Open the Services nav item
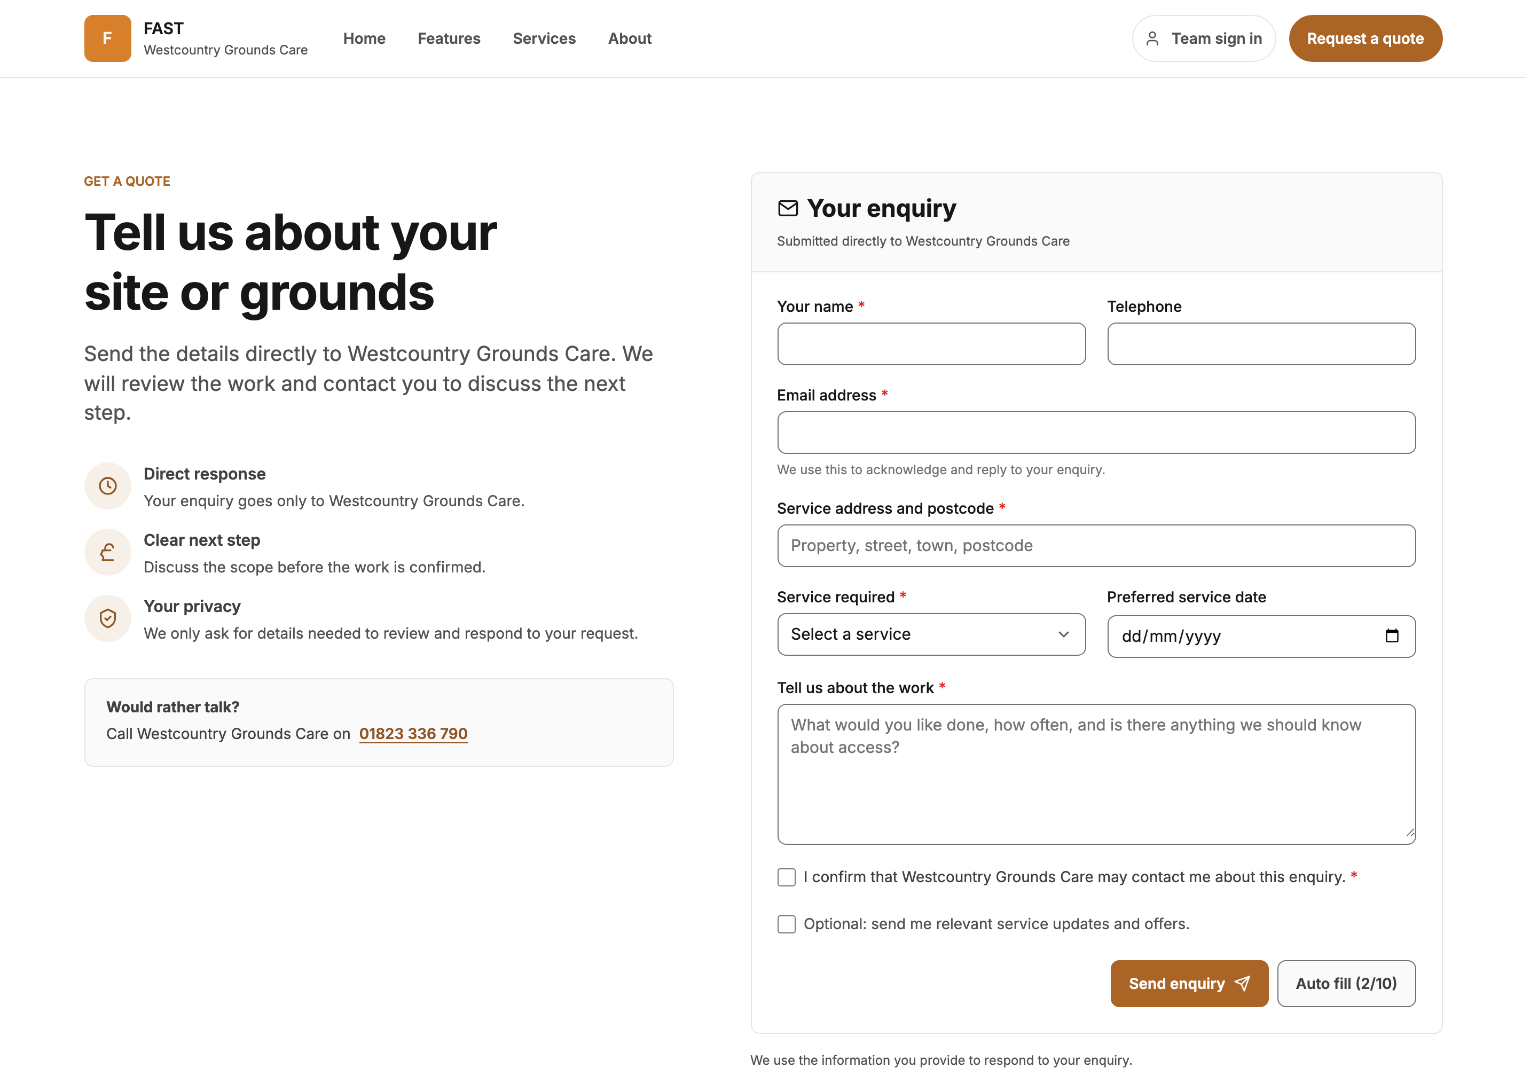Image resolution: width=1538 pixels, height=1068 pixels. [544, 39]
